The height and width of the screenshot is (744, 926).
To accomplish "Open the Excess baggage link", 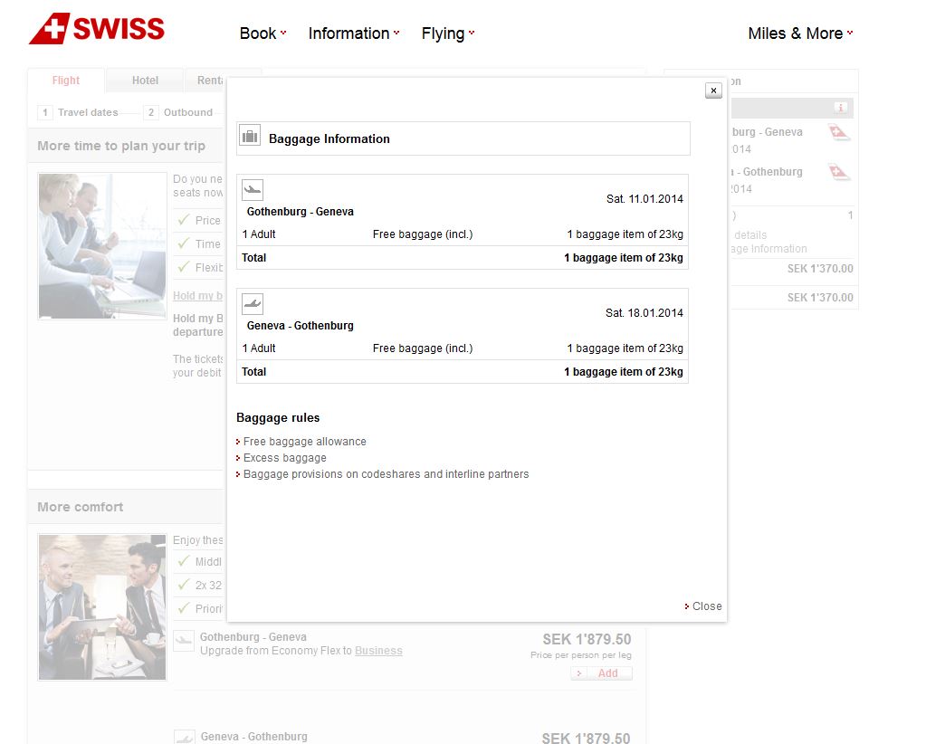I will click(284, 458).
